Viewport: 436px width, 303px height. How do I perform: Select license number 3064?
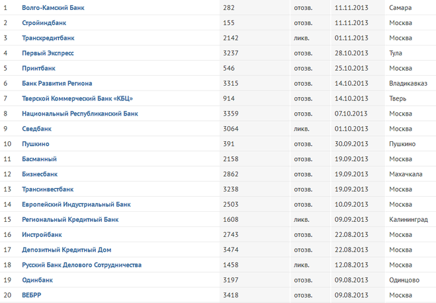pyautogui.click(x=230, y=129)
